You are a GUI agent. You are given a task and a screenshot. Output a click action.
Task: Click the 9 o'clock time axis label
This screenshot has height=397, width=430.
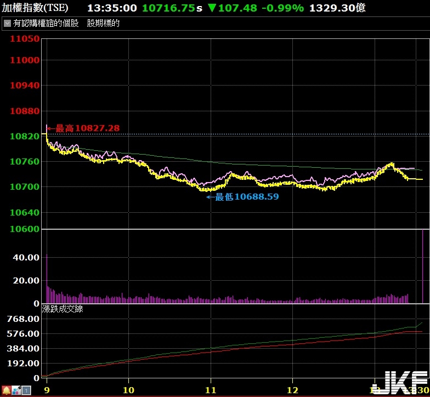[47, 390]
